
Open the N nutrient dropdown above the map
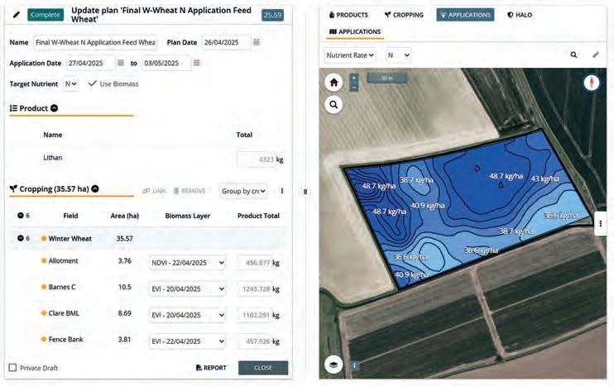tap(398, 55)
